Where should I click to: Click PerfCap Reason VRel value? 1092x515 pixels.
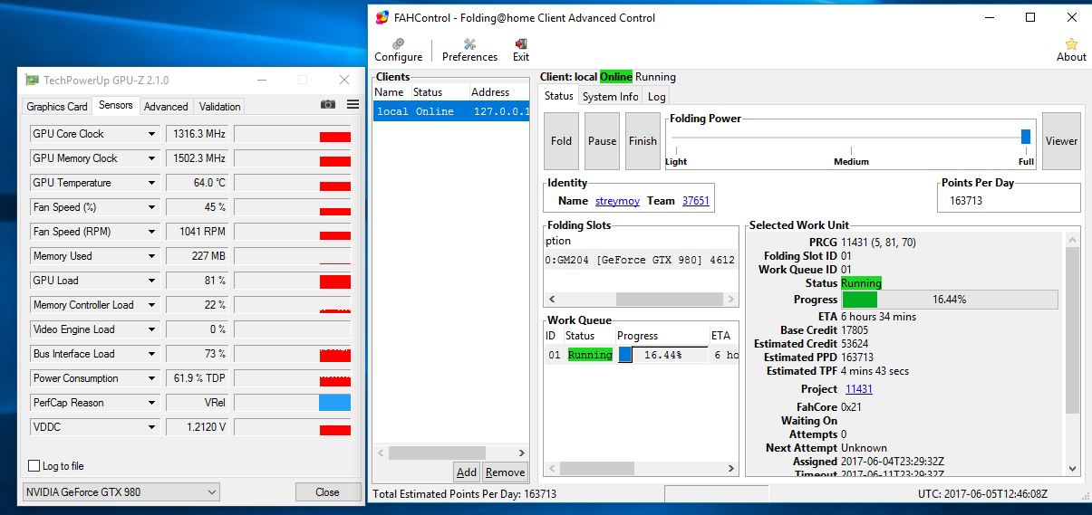click(x=198, y=403)
